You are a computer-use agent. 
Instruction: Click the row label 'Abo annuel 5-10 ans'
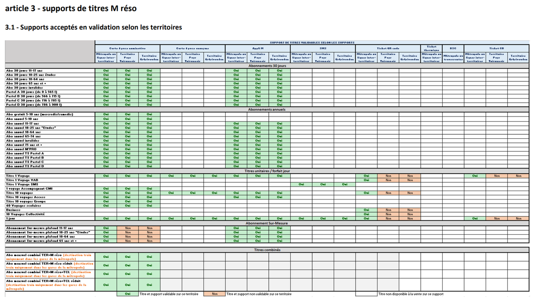tap(22, 118)
